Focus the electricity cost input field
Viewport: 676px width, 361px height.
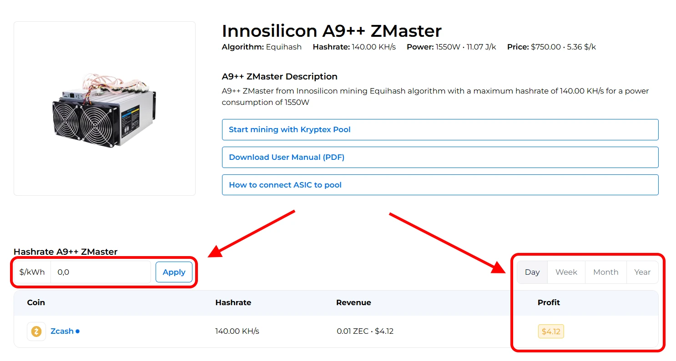click(x=100, y=272)
